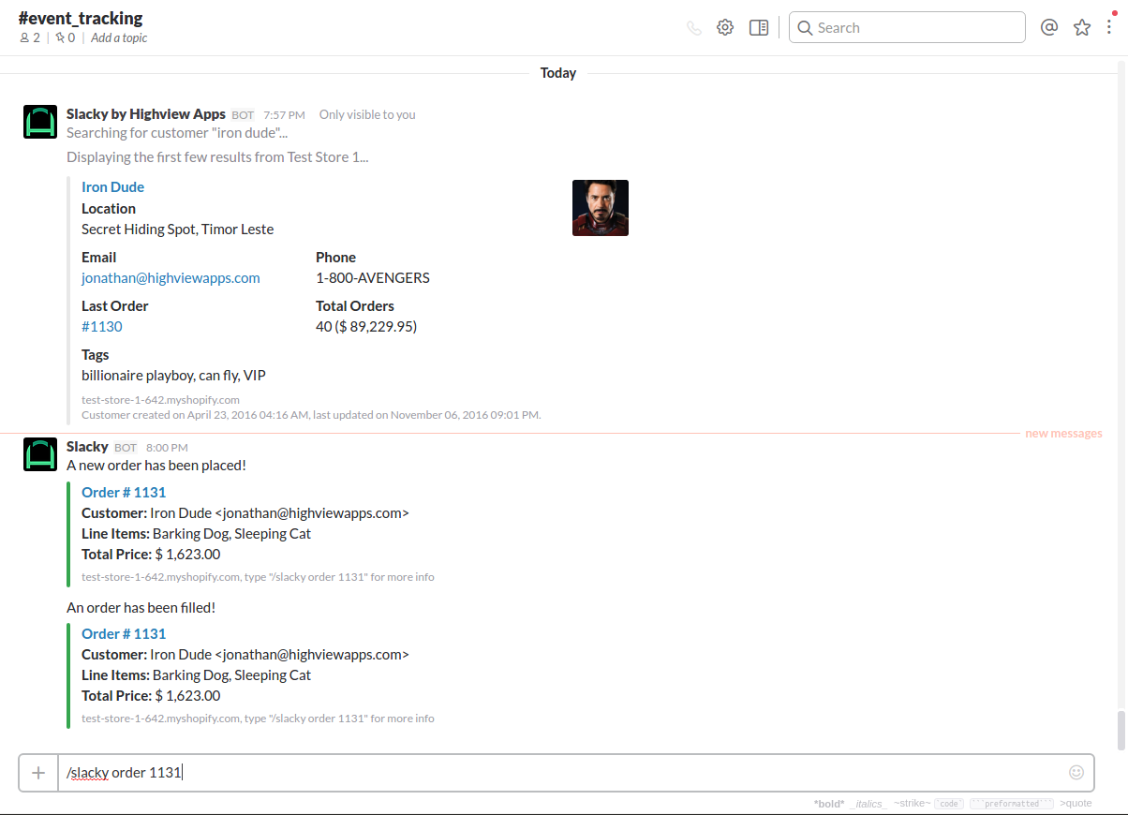Click the Today date divider label
Image resolution: width=1128 pixels, height=815 pixels.
(x=558, y=73)
